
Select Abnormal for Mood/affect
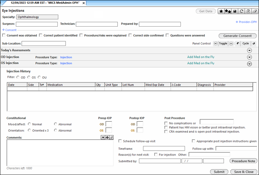click(x=55, y=124)
